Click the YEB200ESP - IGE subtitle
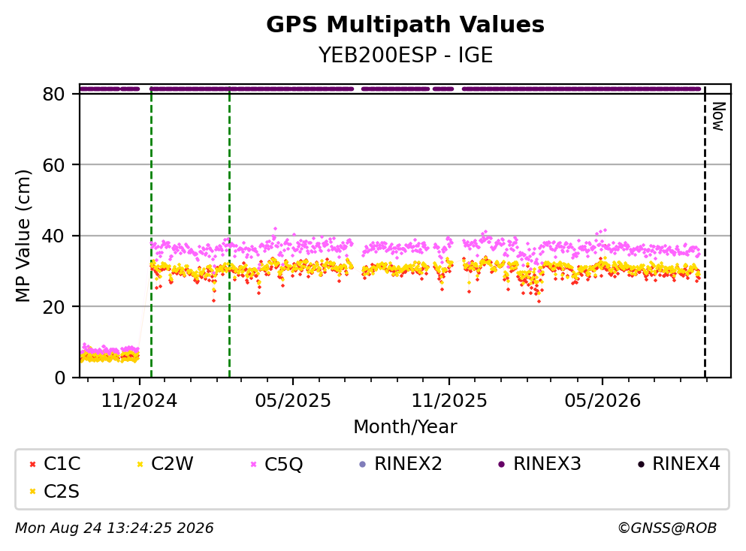Viewport: 746px width, 551px height. pyautogui.click(x=406, y=55)
